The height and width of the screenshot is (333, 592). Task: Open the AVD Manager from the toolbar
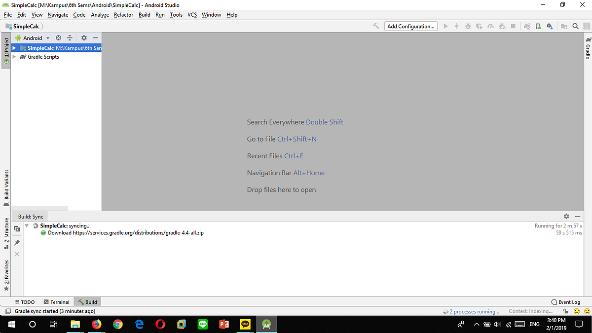pos(538,26)
